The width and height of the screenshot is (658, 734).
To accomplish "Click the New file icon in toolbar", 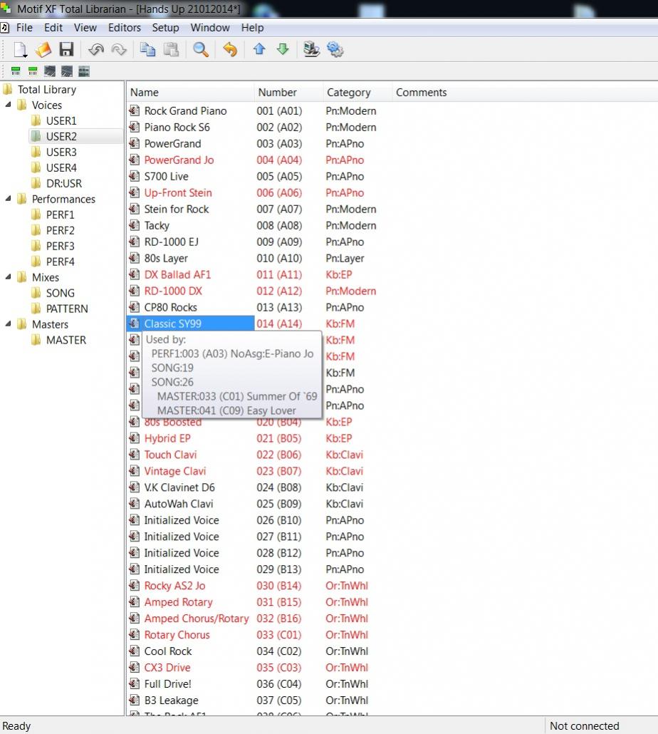I will point(21,50).
